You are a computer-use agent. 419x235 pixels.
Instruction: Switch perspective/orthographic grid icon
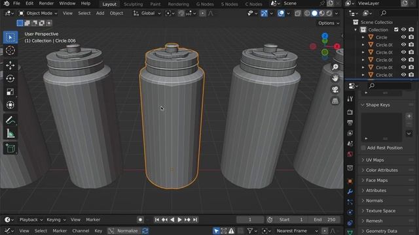click(335, 101)
